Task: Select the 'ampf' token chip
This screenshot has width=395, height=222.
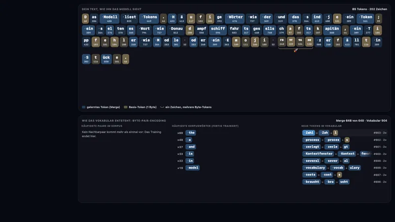Action: 201,30
